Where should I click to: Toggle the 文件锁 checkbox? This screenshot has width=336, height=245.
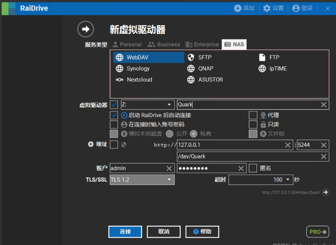253,134
